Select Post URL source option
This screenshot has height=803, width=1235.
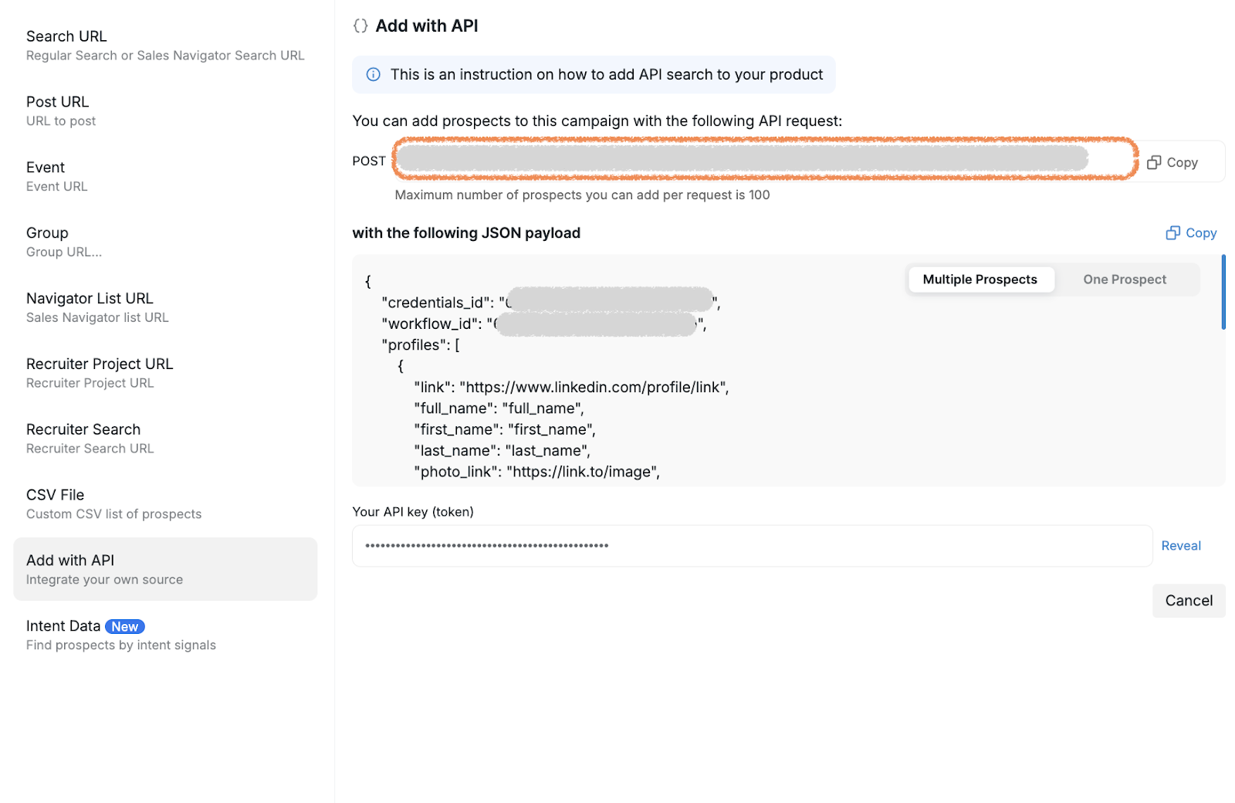165,111
